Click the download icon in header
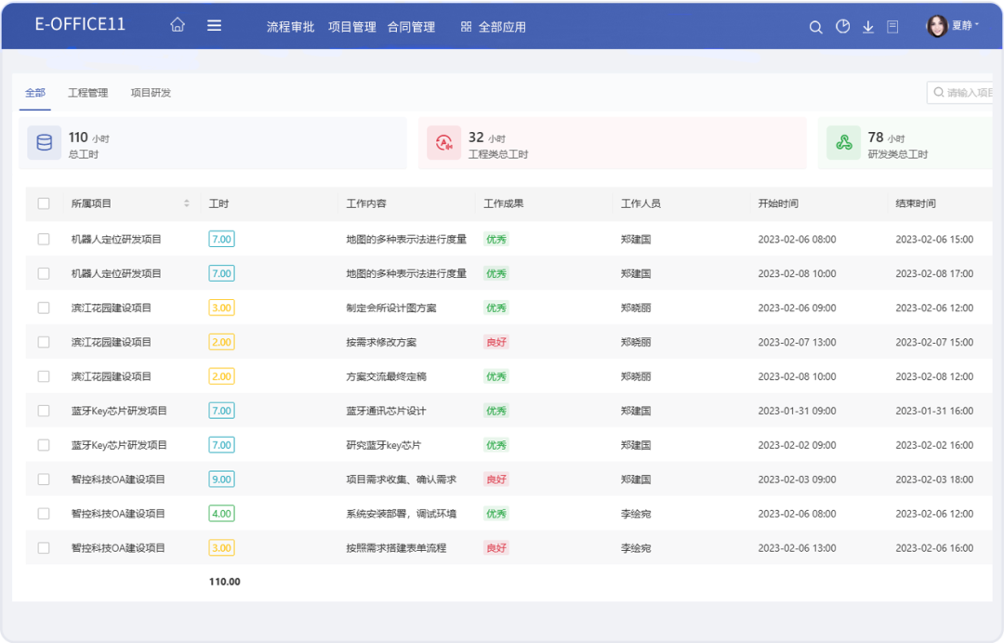This screenshot has height=643, width=1004. tap(868, 27)
